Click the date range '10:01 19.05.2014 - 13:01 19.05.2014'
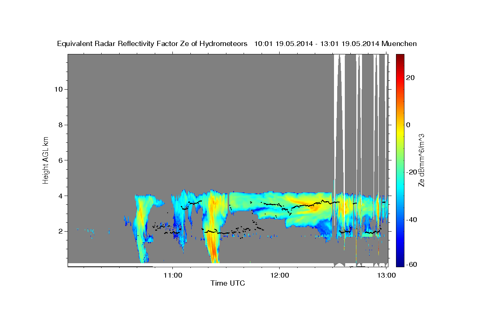Image resolution: width=480 pixels, height=320 pixels. pos(316,44)
